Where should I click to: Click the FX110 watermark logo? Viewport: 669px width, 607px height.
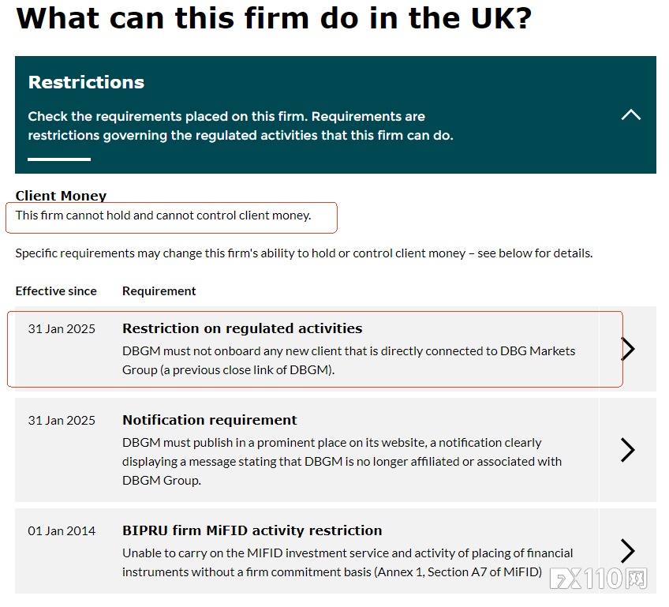599,579
